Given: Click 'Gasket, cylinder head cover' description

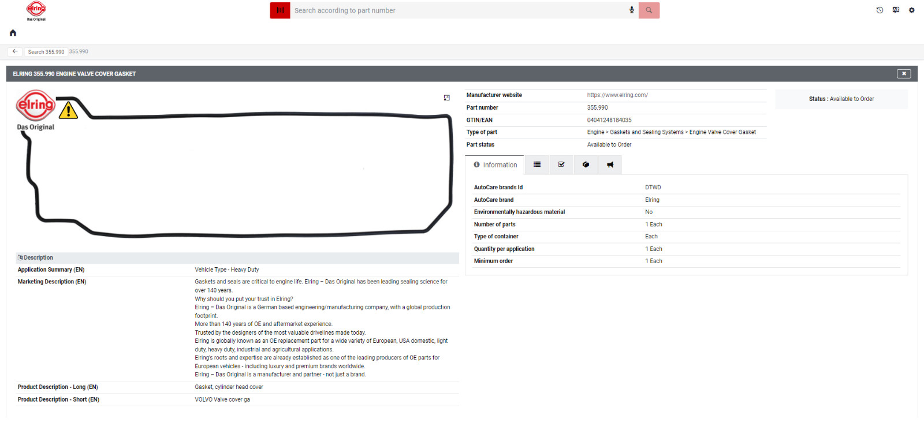Looking at the screenshot, I should (229, 387).
